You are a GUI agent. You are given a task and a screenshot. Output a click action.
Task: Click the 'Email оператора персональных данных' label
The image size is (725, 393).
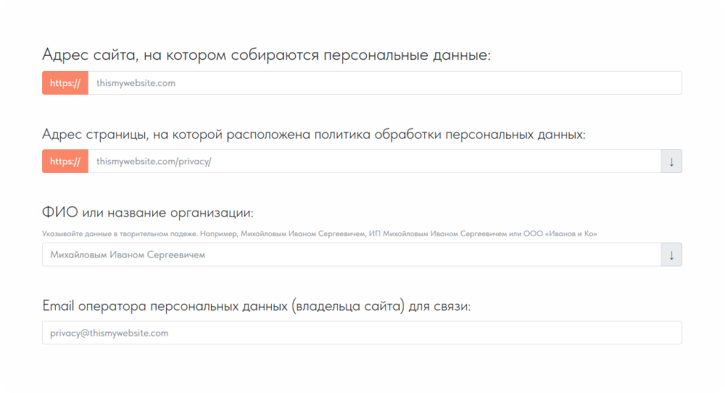coord(167,306)
